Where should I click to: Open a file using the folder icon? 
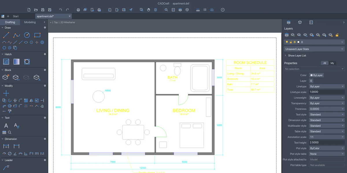pos(36,10)
